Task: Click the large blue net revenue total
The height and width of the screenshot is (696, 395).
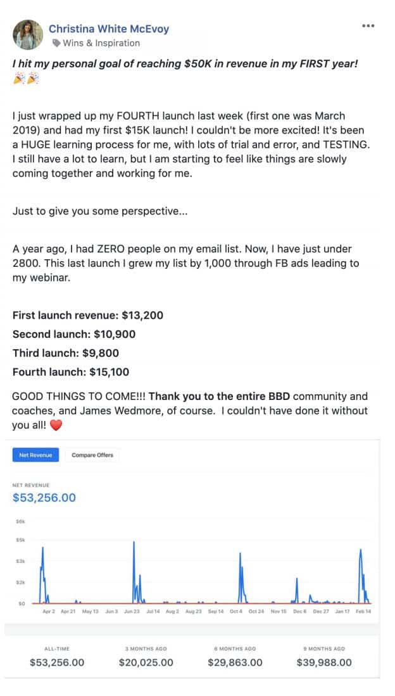Action: 44,498
